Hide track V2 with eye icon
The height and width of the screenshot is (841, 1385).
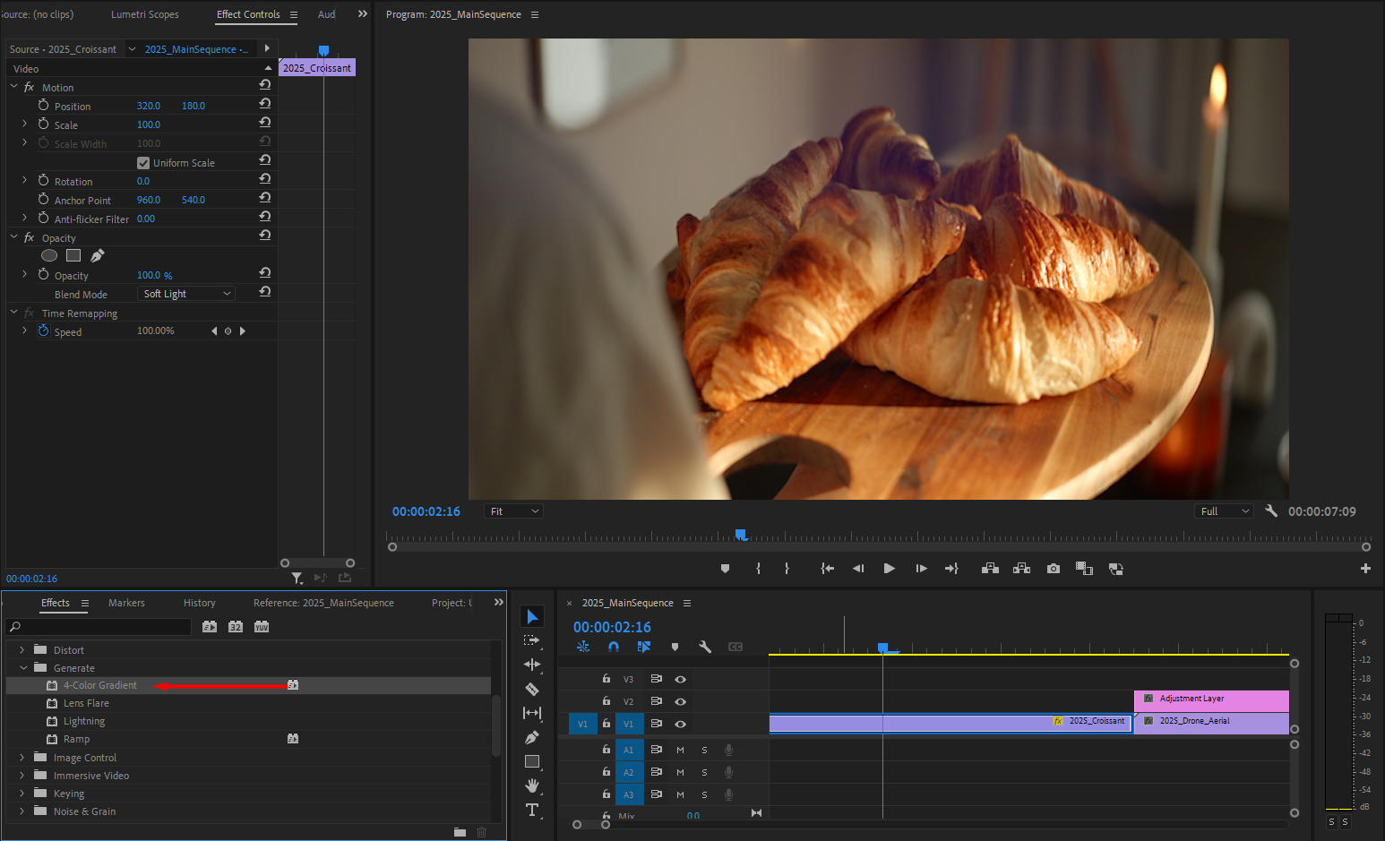(680, 701)
